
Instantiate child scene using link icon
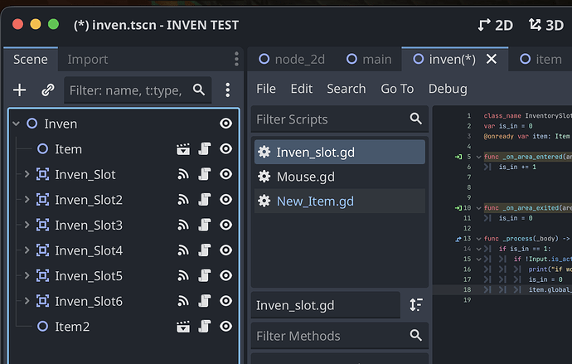[x=48, y=90]
